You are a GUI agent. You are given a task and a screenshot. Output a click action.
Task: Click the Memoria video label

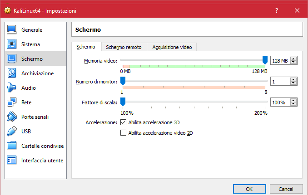click(100, 61)
